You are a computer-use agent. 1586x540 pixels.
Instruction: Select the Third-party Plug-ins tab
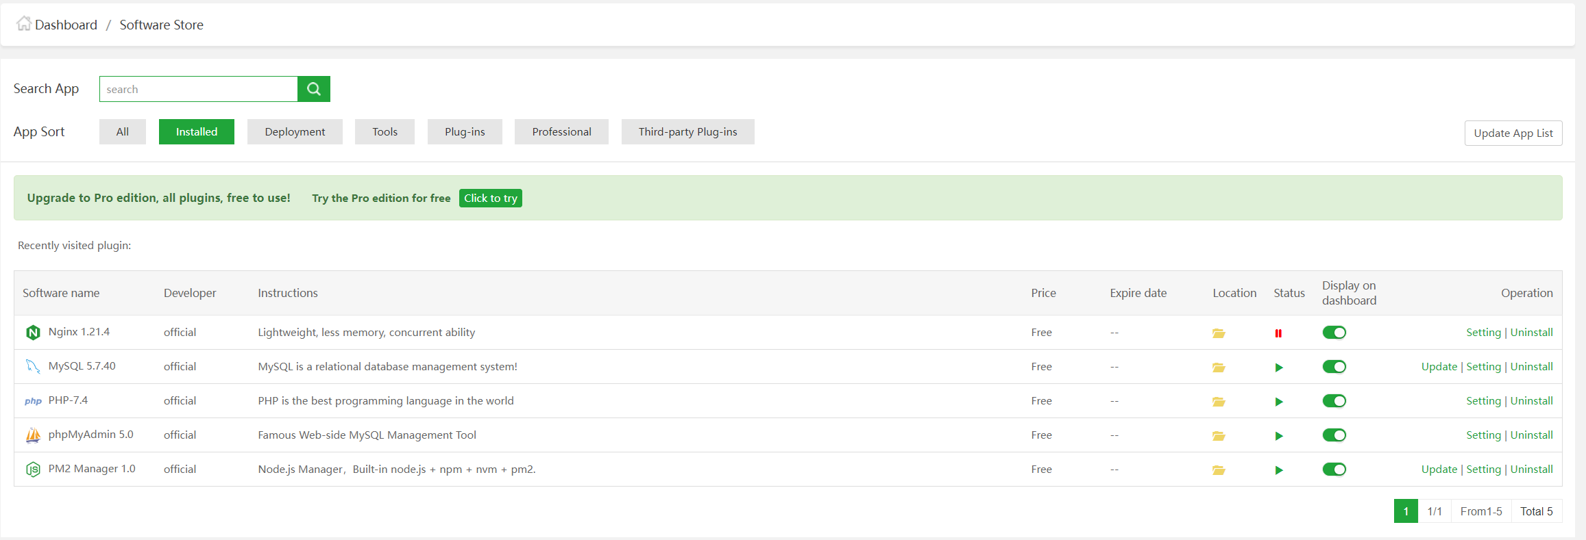point(687,132)
